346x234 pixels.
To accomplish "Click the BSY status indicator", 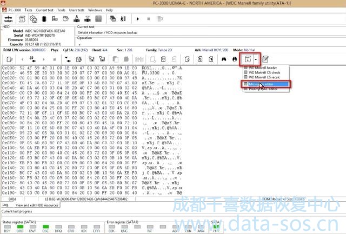I will (x=7, y=228).
